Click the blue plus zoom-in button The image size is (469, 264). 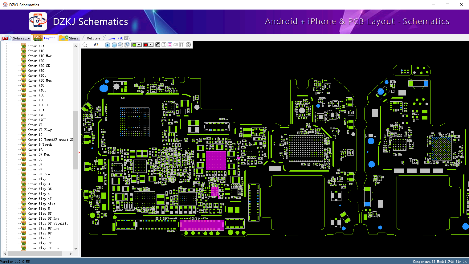point(108,45)
